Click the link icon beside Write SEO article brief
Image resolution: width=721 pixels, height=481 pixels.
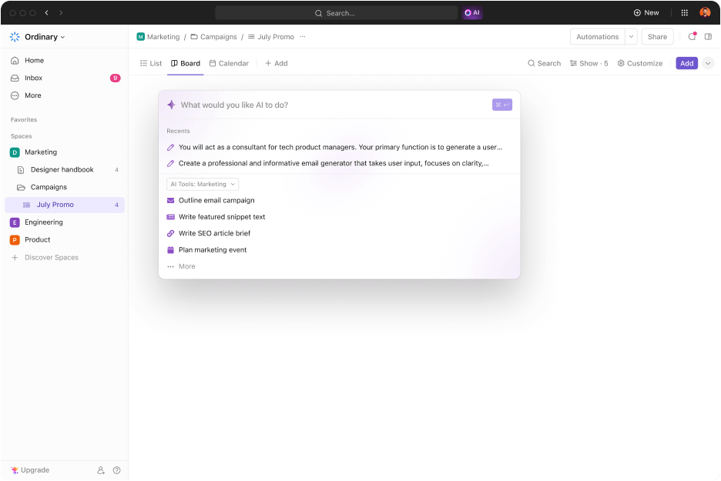point(171,233)
